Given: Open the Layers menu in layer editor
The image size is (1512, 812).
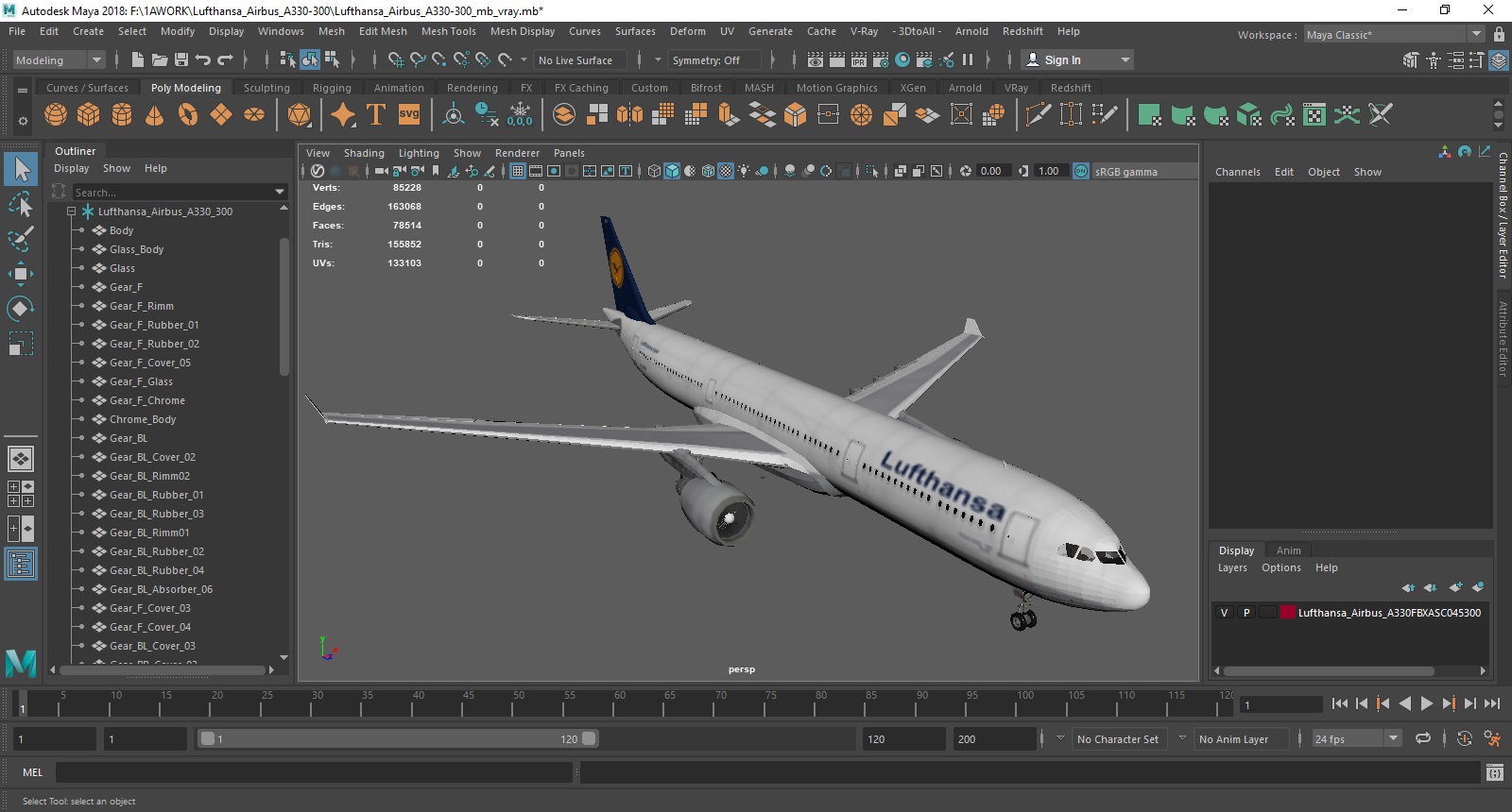Looking at the screenshot, I should click(x=1232, y=567).
